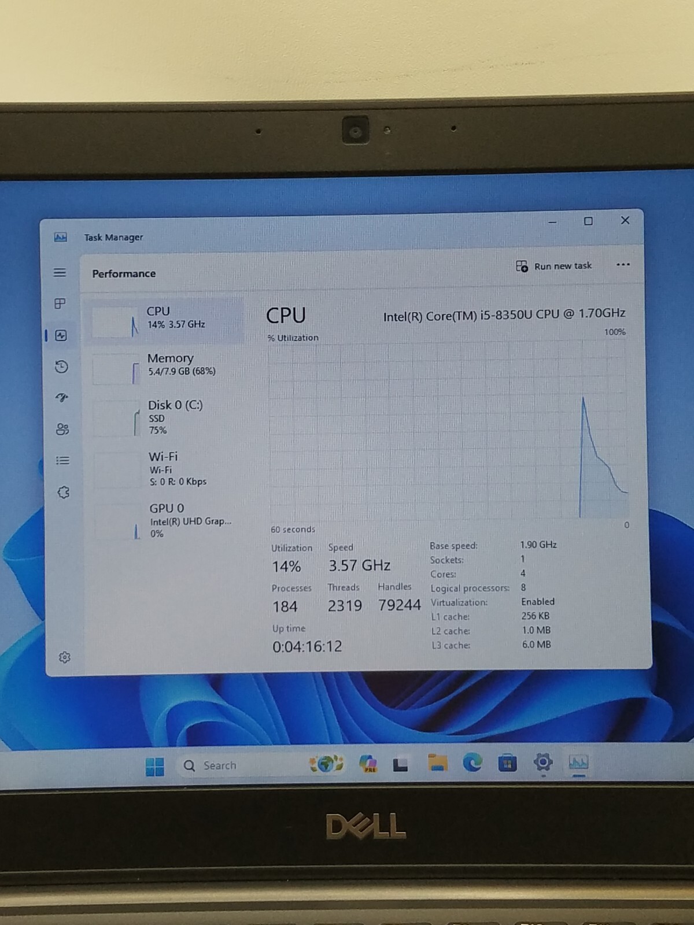The width and height of the screenshot is (694, 925).
Task: Open the App history sidebar icon
Action: pos(61,367)
